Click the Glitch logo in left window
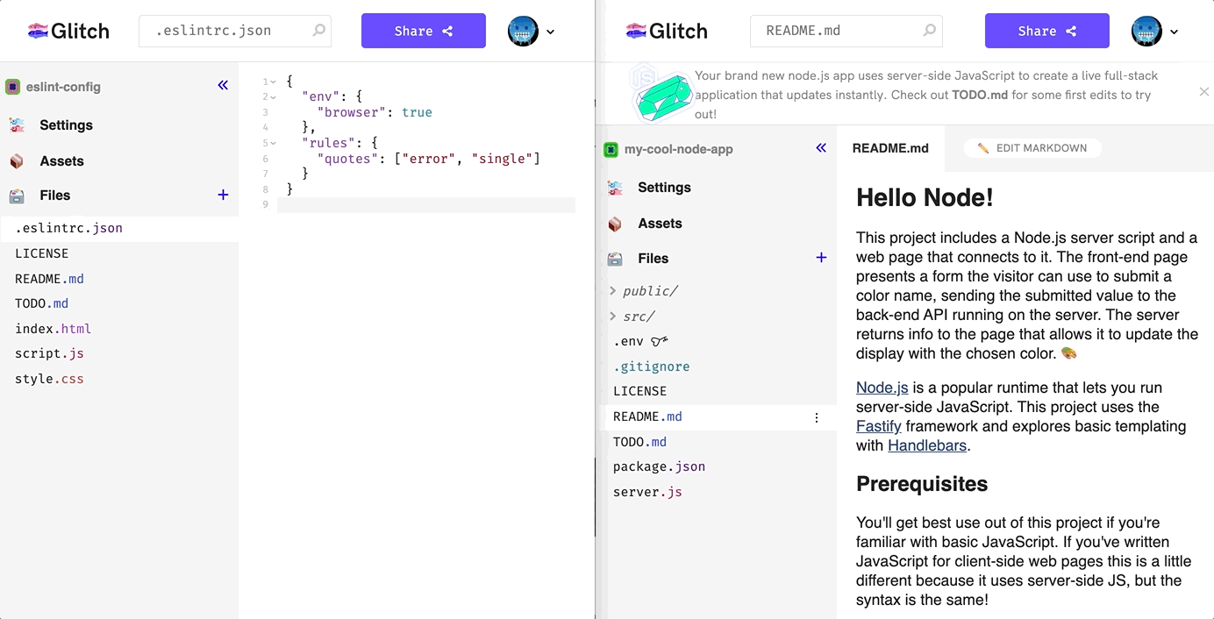Viewport: 1214px width, 619px height. click(68, 31)
